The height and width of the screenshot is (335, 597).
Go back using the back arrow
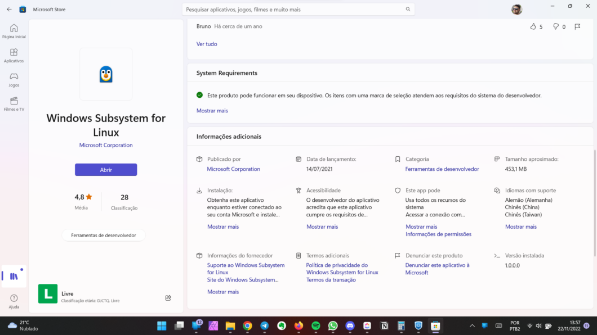tap(9, 10)
